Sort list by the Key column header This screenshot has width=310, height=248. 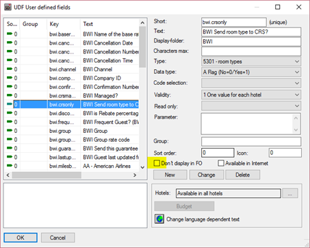[64, 24]
